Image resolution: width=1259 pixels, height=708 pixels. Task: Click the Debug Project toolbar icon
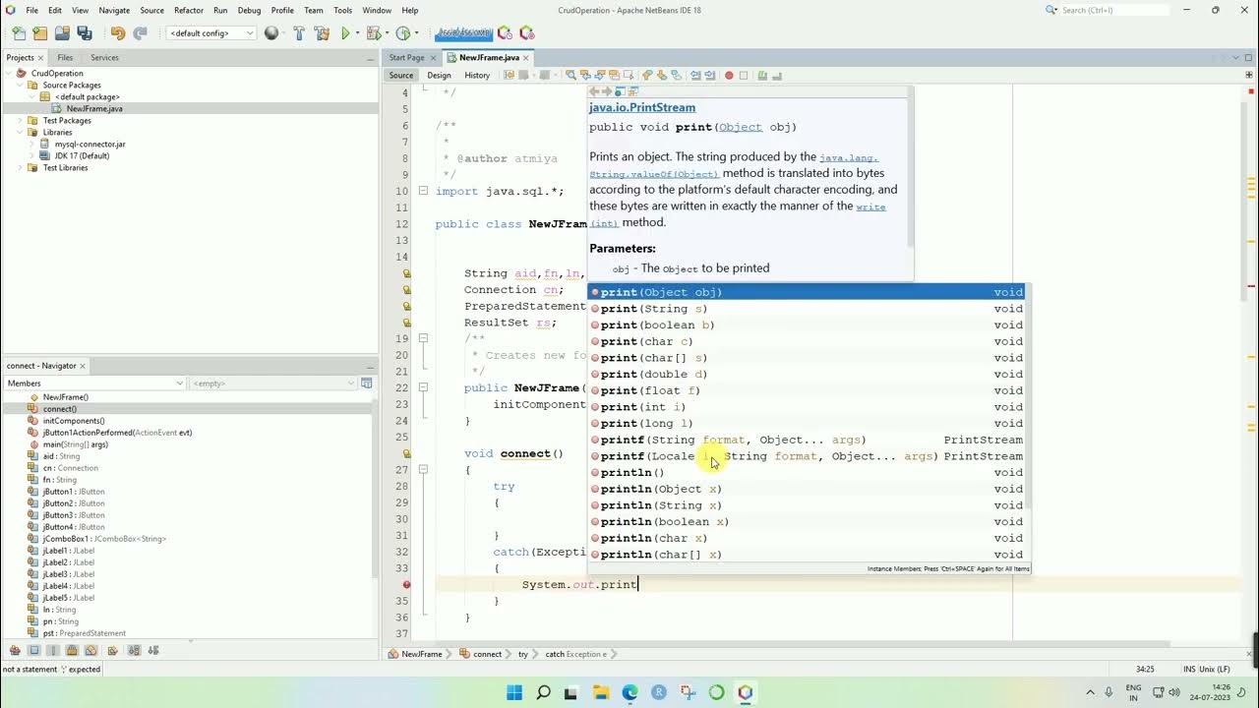(x=373, y=32)
